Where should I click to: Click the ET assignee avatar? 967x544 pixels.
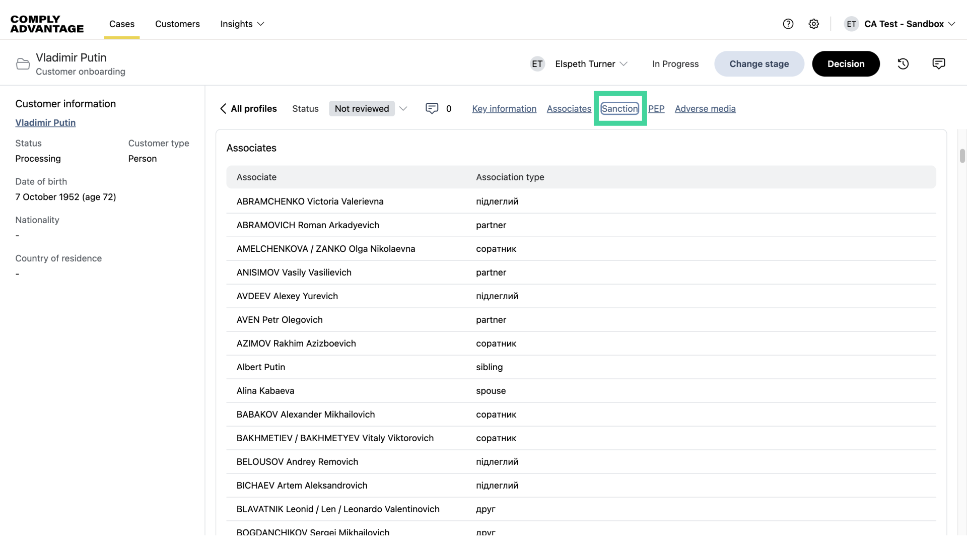537,64
